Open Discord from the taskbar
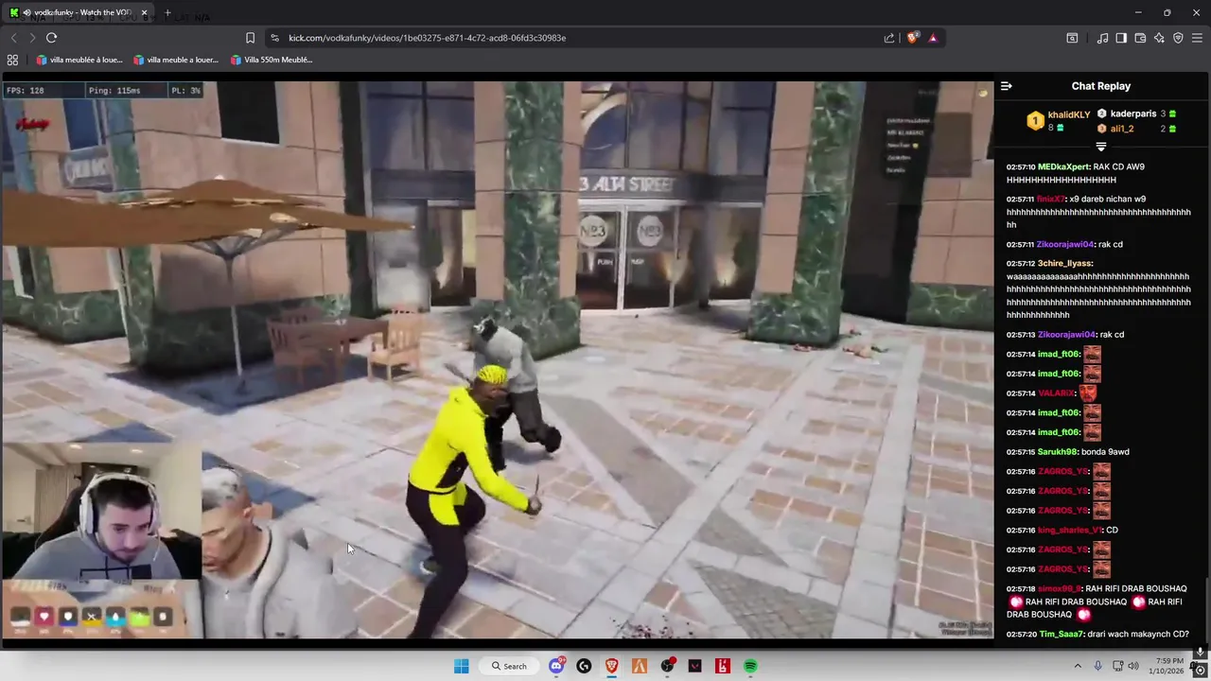Screen dimensions: 1211x681 [556, 666]
